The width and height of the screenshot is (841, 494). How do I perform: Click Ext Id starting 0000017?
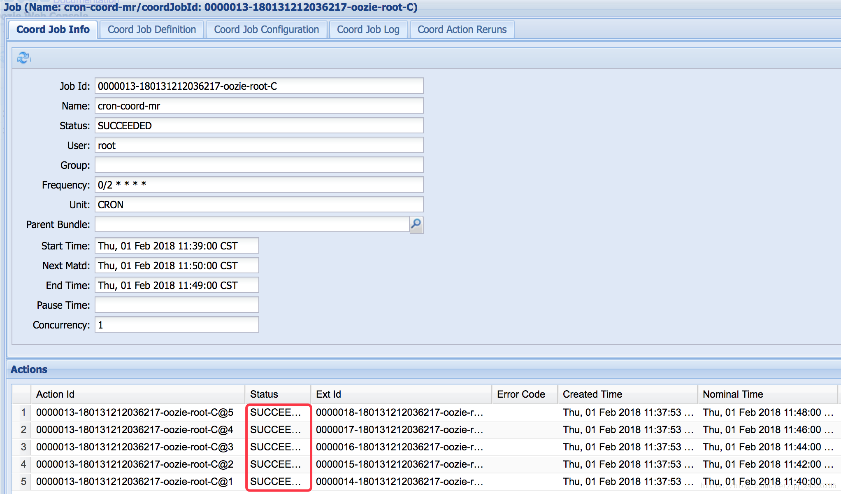coord(400,430)
